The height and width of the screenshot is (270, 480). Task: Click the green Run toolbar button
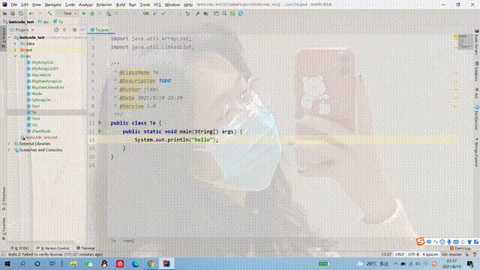point(84,13)
